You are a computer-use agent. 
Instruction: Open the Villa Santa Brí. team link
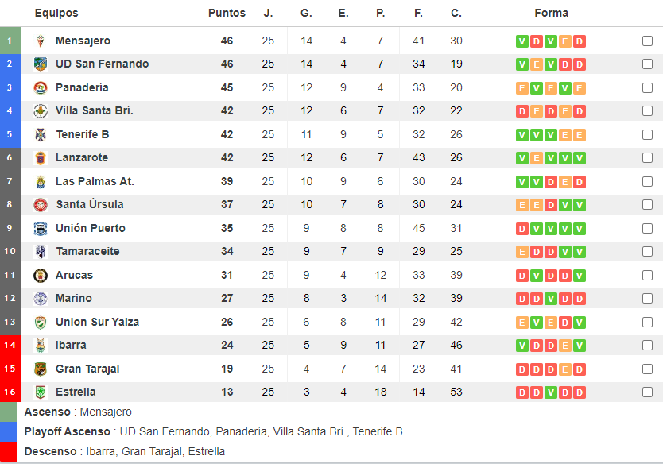coord(94,111)
